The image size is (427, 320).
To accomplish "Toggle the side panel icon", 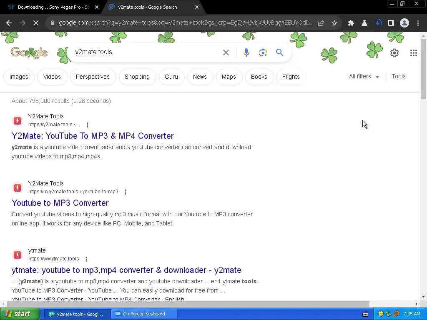I will tap(391, 23).
